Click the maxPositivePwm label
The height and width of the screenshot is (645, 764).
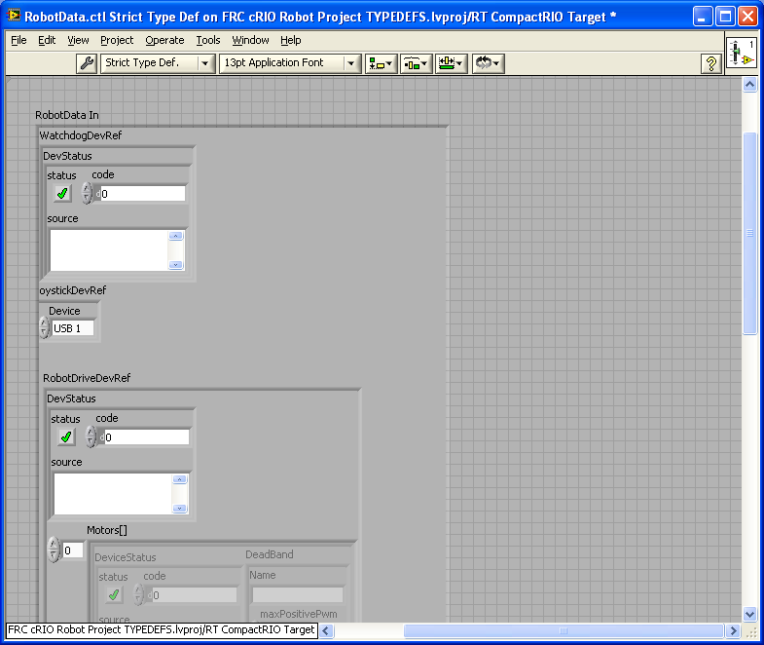pyautogui.click(x=298, y=614)
